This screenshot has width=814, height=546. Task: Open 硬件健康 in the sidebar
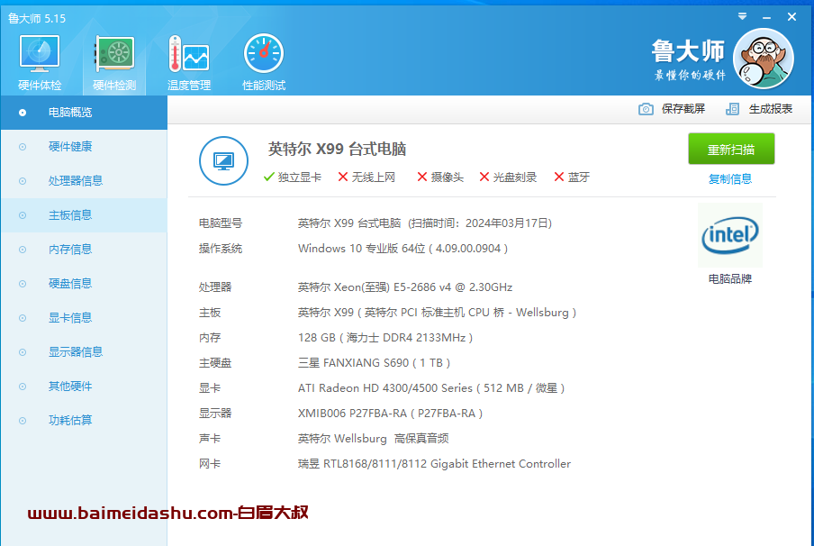click(84, 147)
